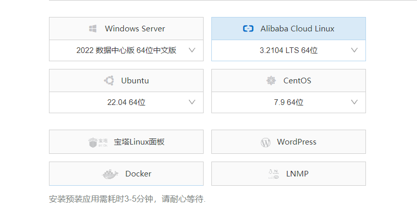The height and width of the screenshot is (213, 417).
Task: Select the CentOS system image option
Action: [x=289, y=81]
